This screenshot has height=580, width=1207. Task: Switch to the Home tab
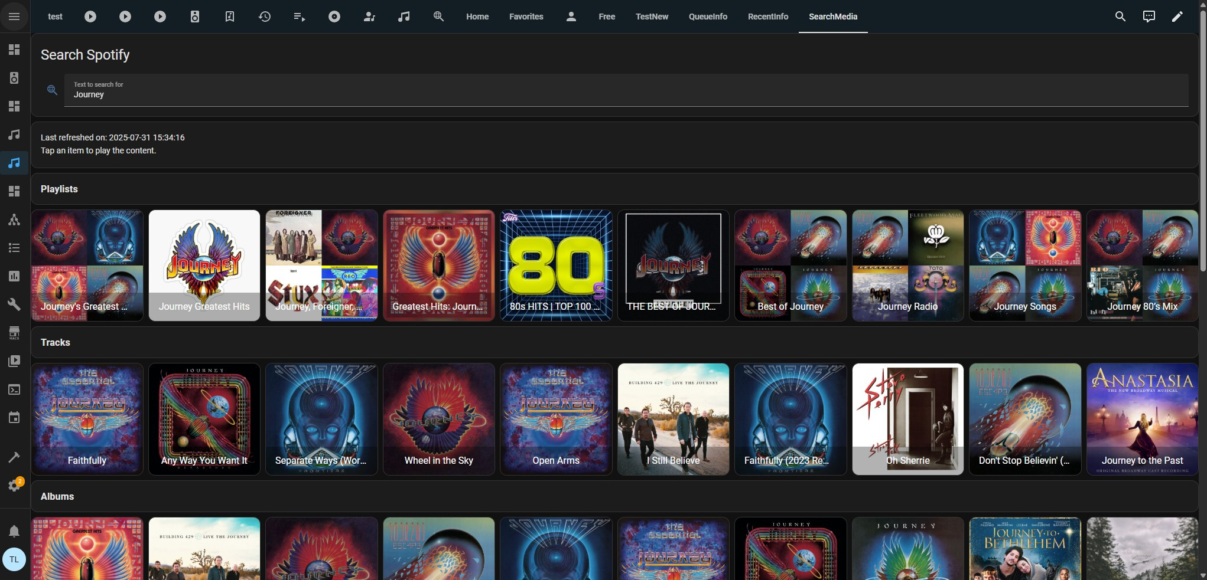477,17
